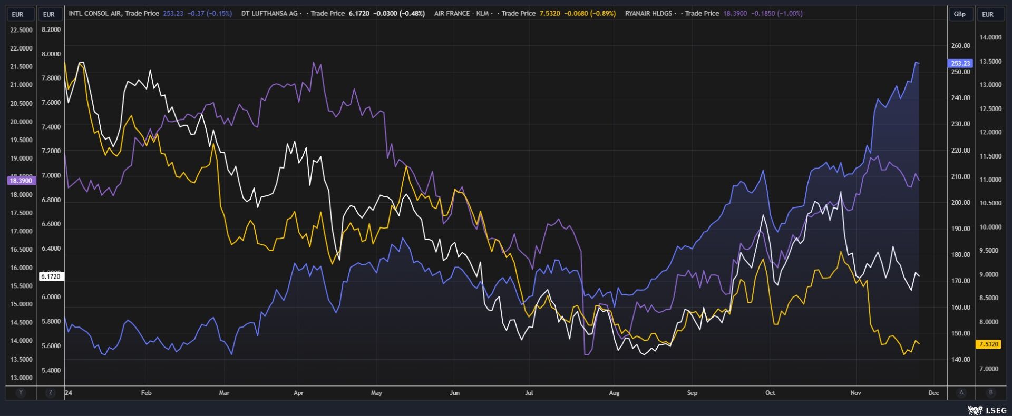The image size is (1012, 416).
Task: Click the 253.23 value in the IAG legend
Action: coord(173,13)
